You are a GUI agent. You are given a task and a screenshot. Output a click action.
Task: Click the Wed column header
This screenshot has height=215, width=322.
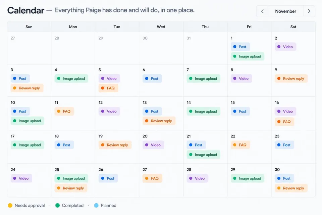tap(161, 27)
